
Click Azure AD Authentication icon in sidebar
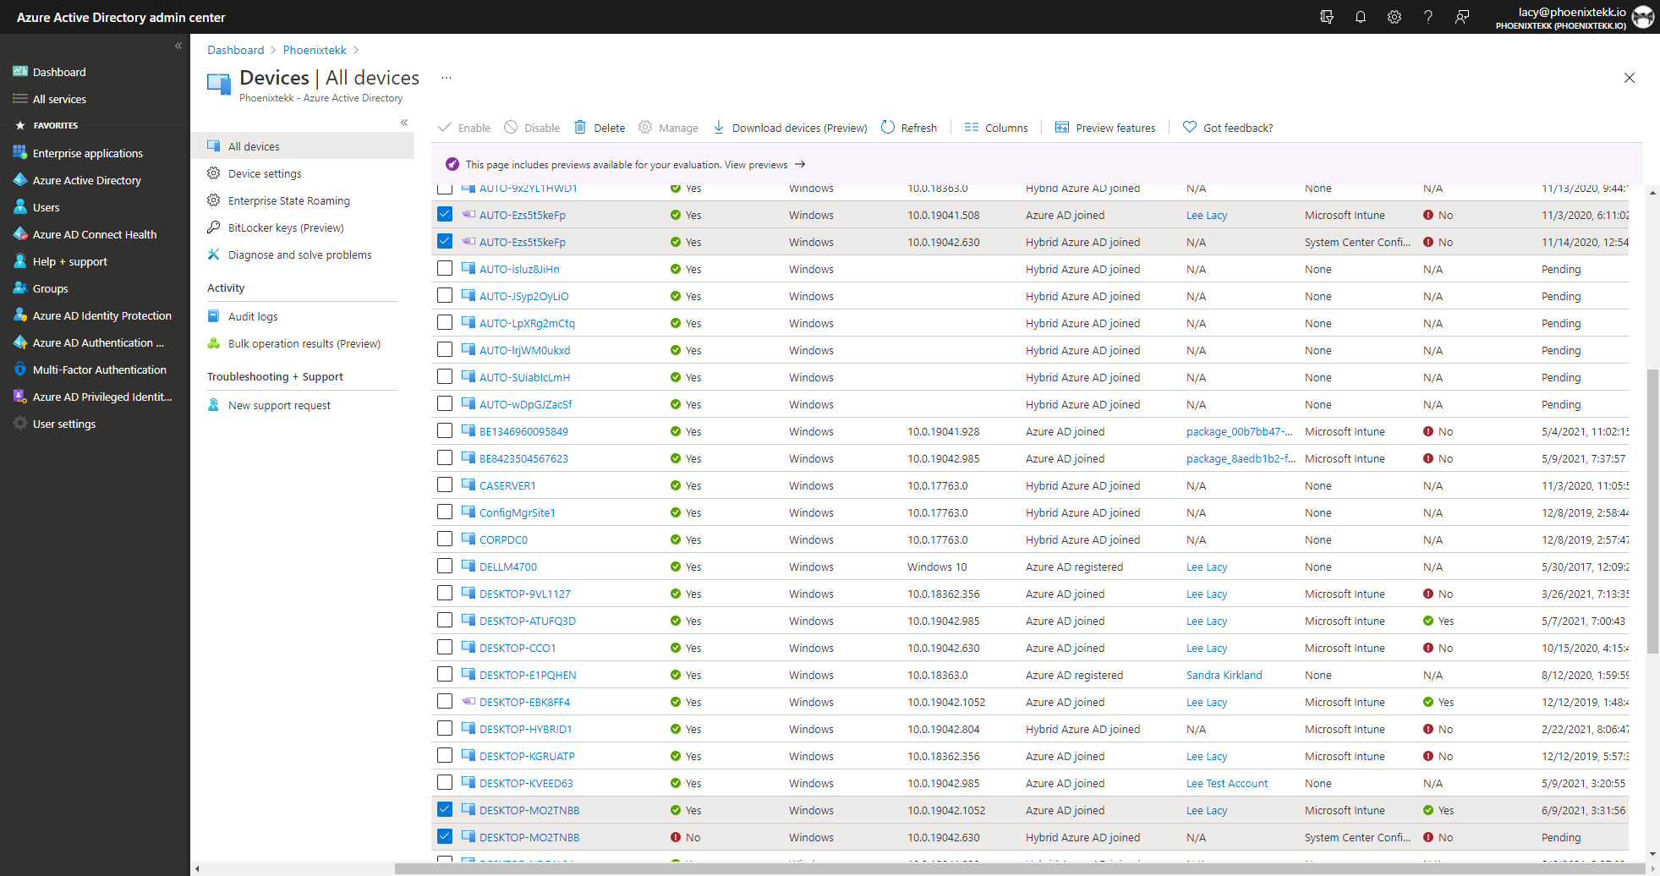[x=20, y=342]
